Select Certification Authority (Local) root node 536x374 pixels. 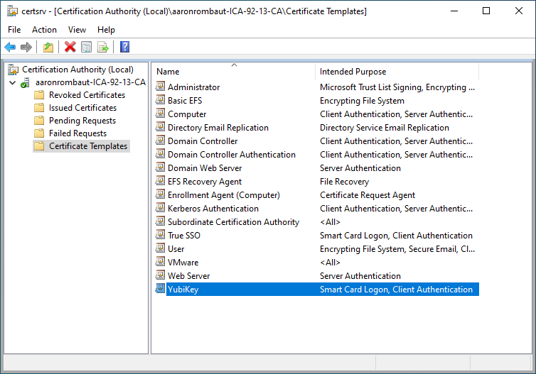pos(77,70)
